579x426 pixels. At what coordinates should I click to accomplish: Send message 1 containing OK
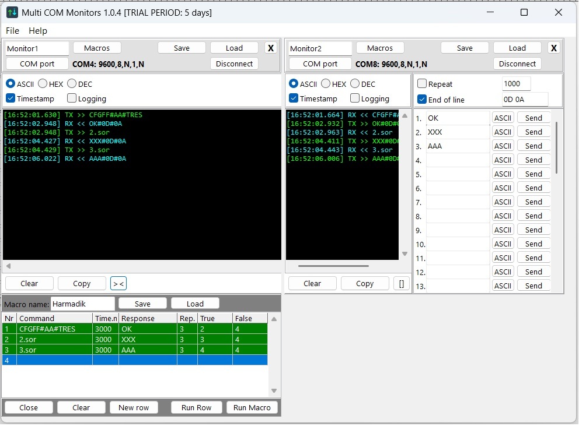coord(533,118)
